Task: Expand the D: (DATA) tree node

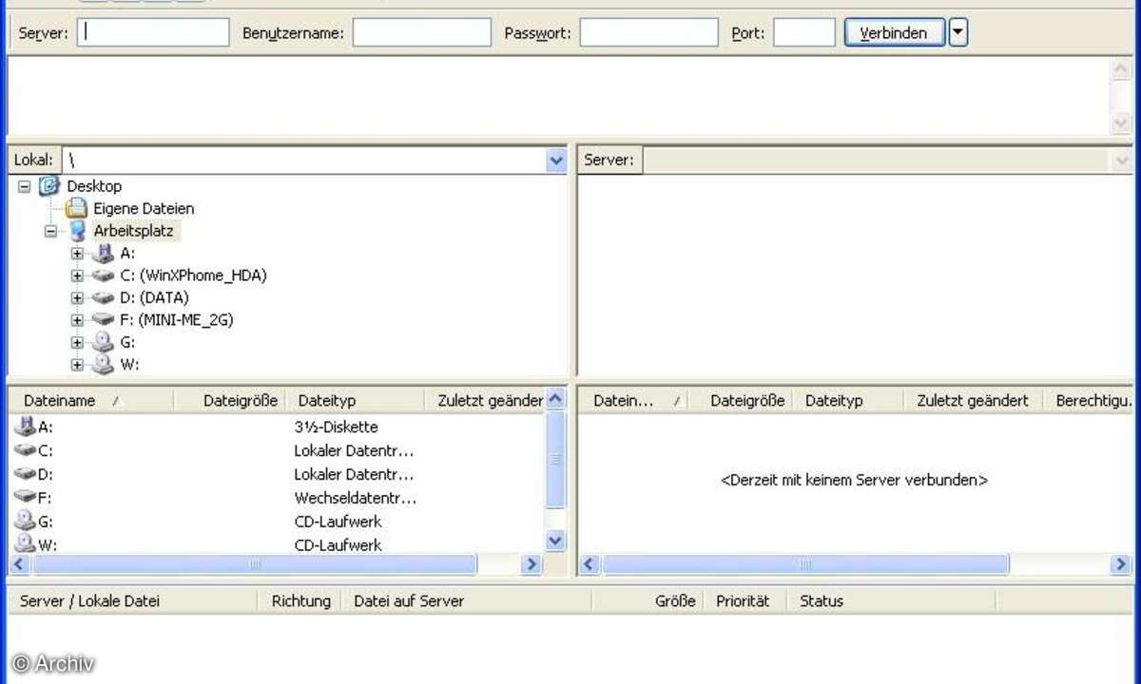Action: pos(77,298)
